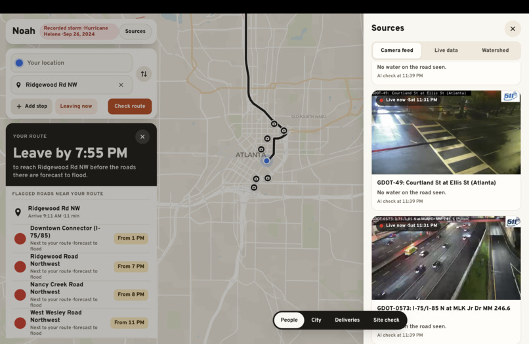Click the Leave by 7:55 PM heading
The width and height of the screenshot is (529, 344).
(70, 153)
